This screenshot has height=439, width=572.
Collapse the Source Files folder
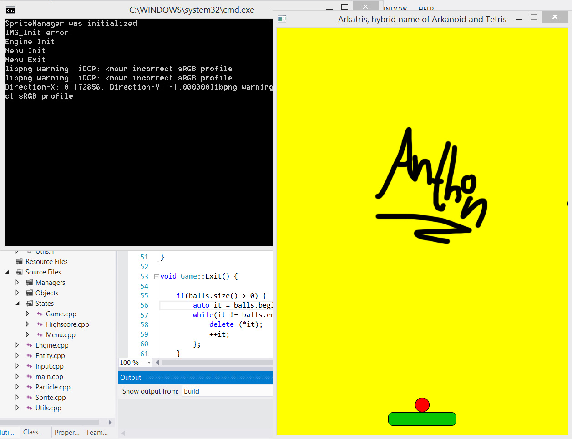coord(7,272)
